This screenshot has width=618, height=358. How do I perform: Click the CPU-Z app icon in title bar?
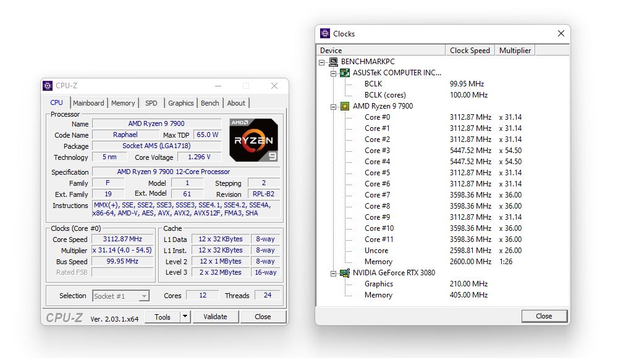48,85
